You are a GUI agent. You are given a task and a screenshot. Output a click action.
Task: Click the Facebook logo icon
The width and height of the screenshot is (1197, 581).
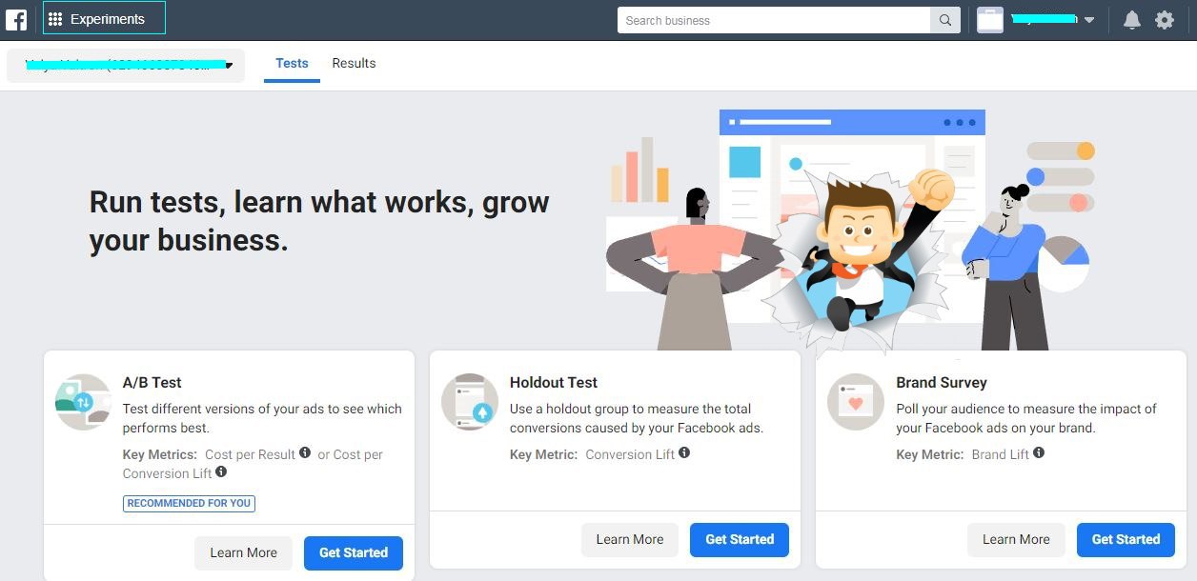tap(16, 19)
